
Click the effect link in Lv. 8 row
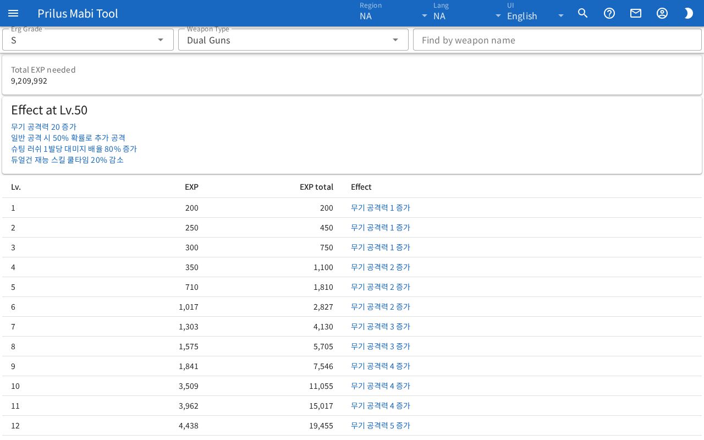click(x=381, y=346)
